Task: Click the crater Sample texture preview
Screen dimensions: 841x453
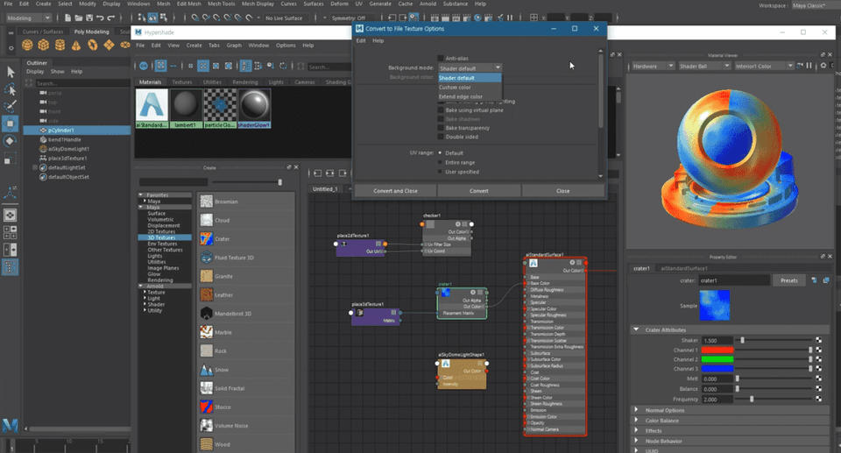Action: click(x=715, y=306)
